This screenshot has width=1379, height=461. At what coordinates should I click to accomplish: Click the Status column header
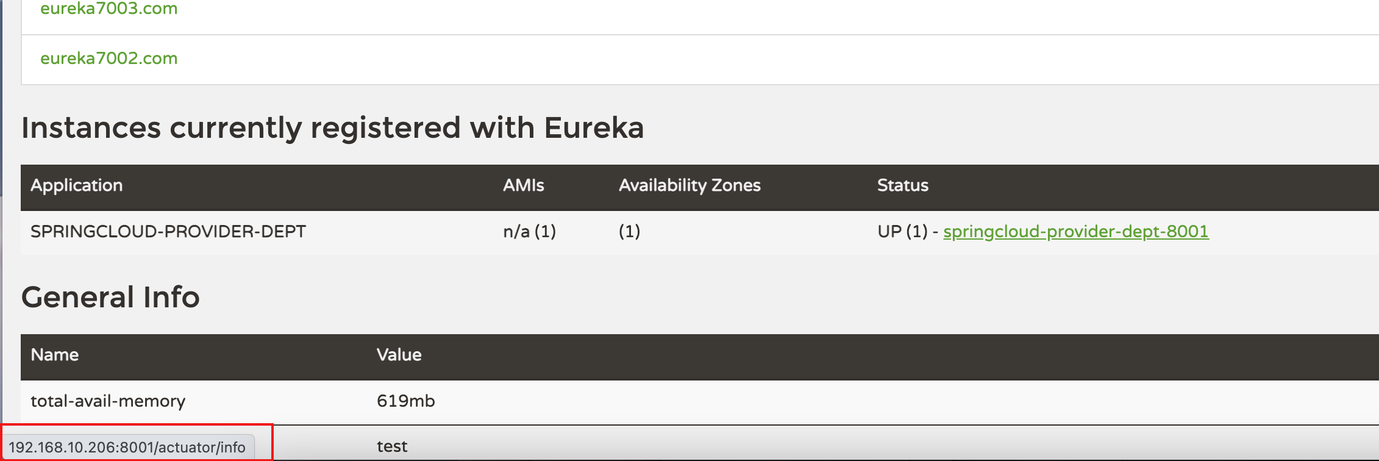tap(902, 185)
